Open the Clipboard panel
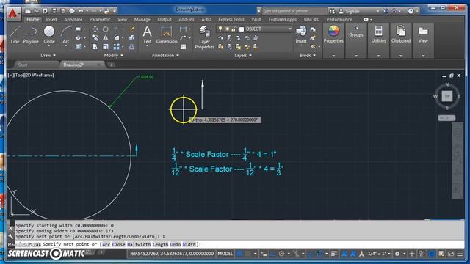Image resolution: width=470 pixels, height=264 pixels. pyautogui.click(x=401, y=34)
